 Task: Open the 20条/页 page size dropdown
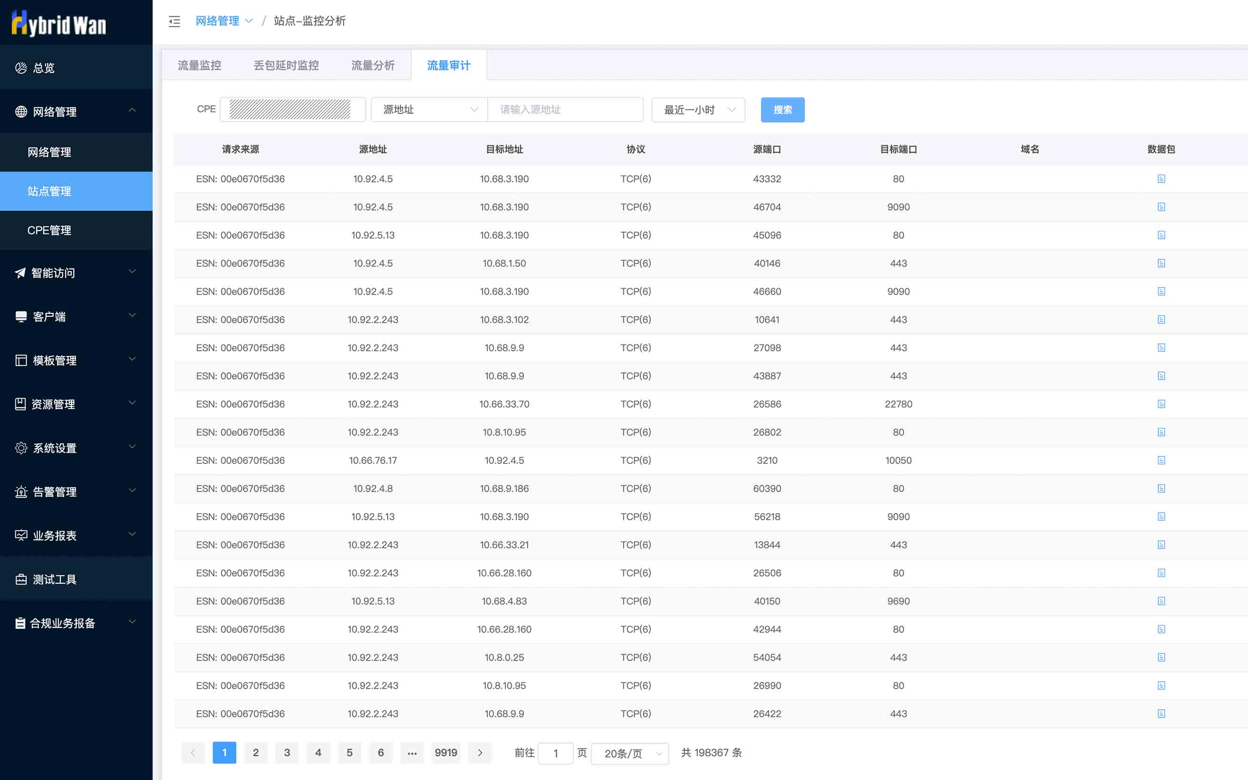(x=629, y=753)
